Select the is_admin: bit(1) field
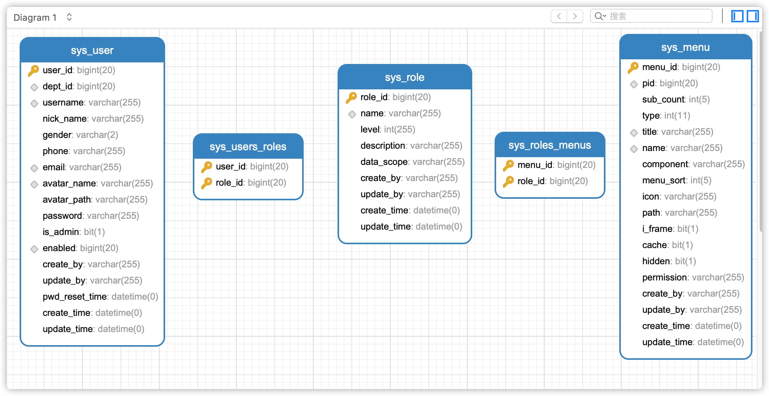The width and height of the screenshot is (769, 396). (74, 232)
